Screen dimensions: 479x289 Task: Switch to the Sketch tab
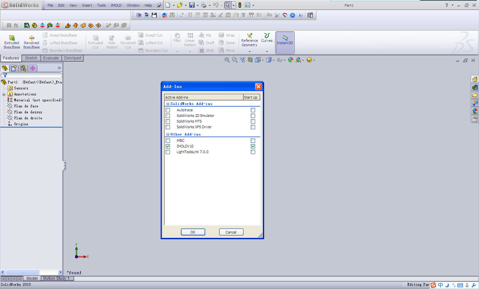click(x=31, y=58)
